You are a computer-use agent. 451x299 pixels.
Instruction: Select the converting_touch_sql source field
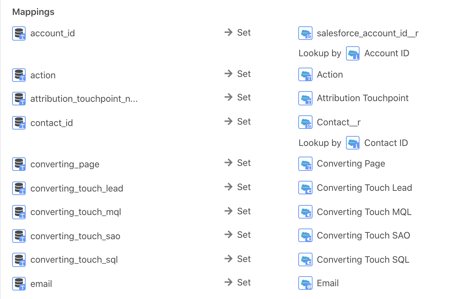coord(74,260)
